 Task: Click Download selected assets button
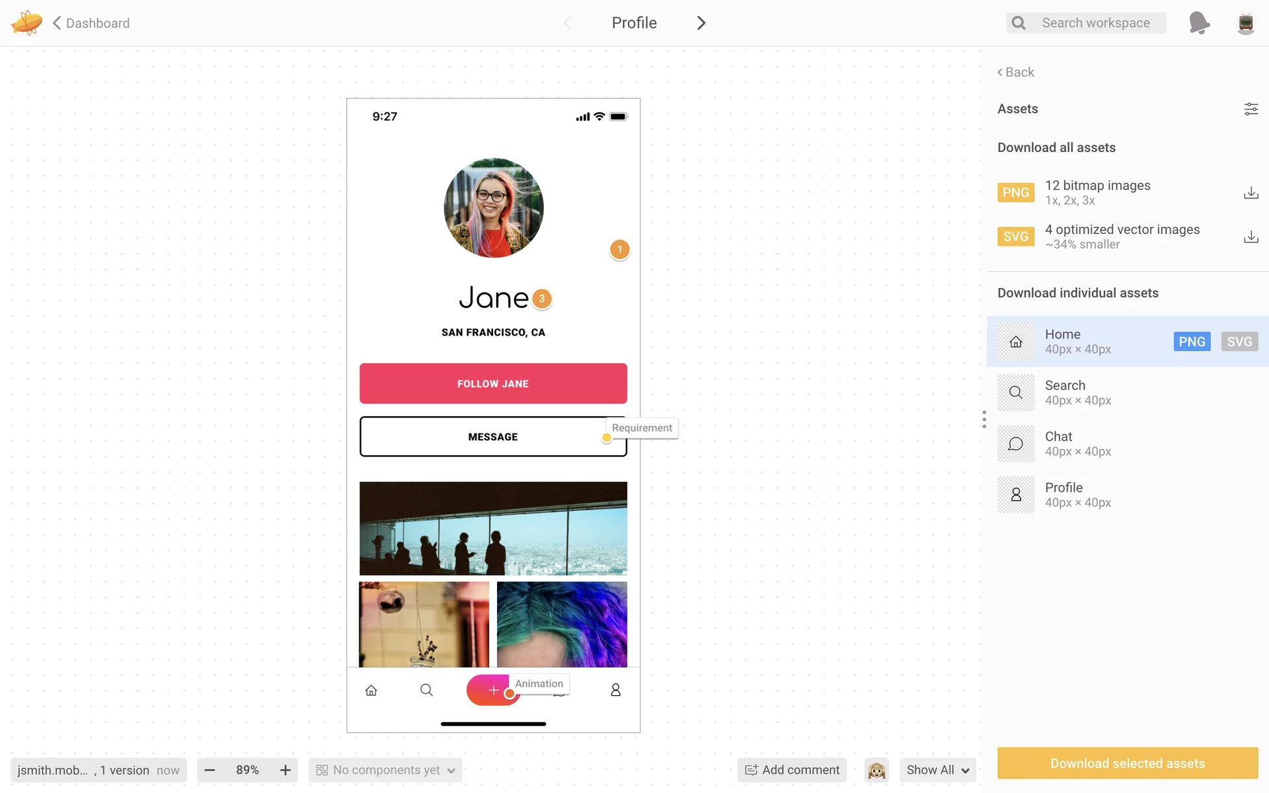click(x=1128, y=763)
